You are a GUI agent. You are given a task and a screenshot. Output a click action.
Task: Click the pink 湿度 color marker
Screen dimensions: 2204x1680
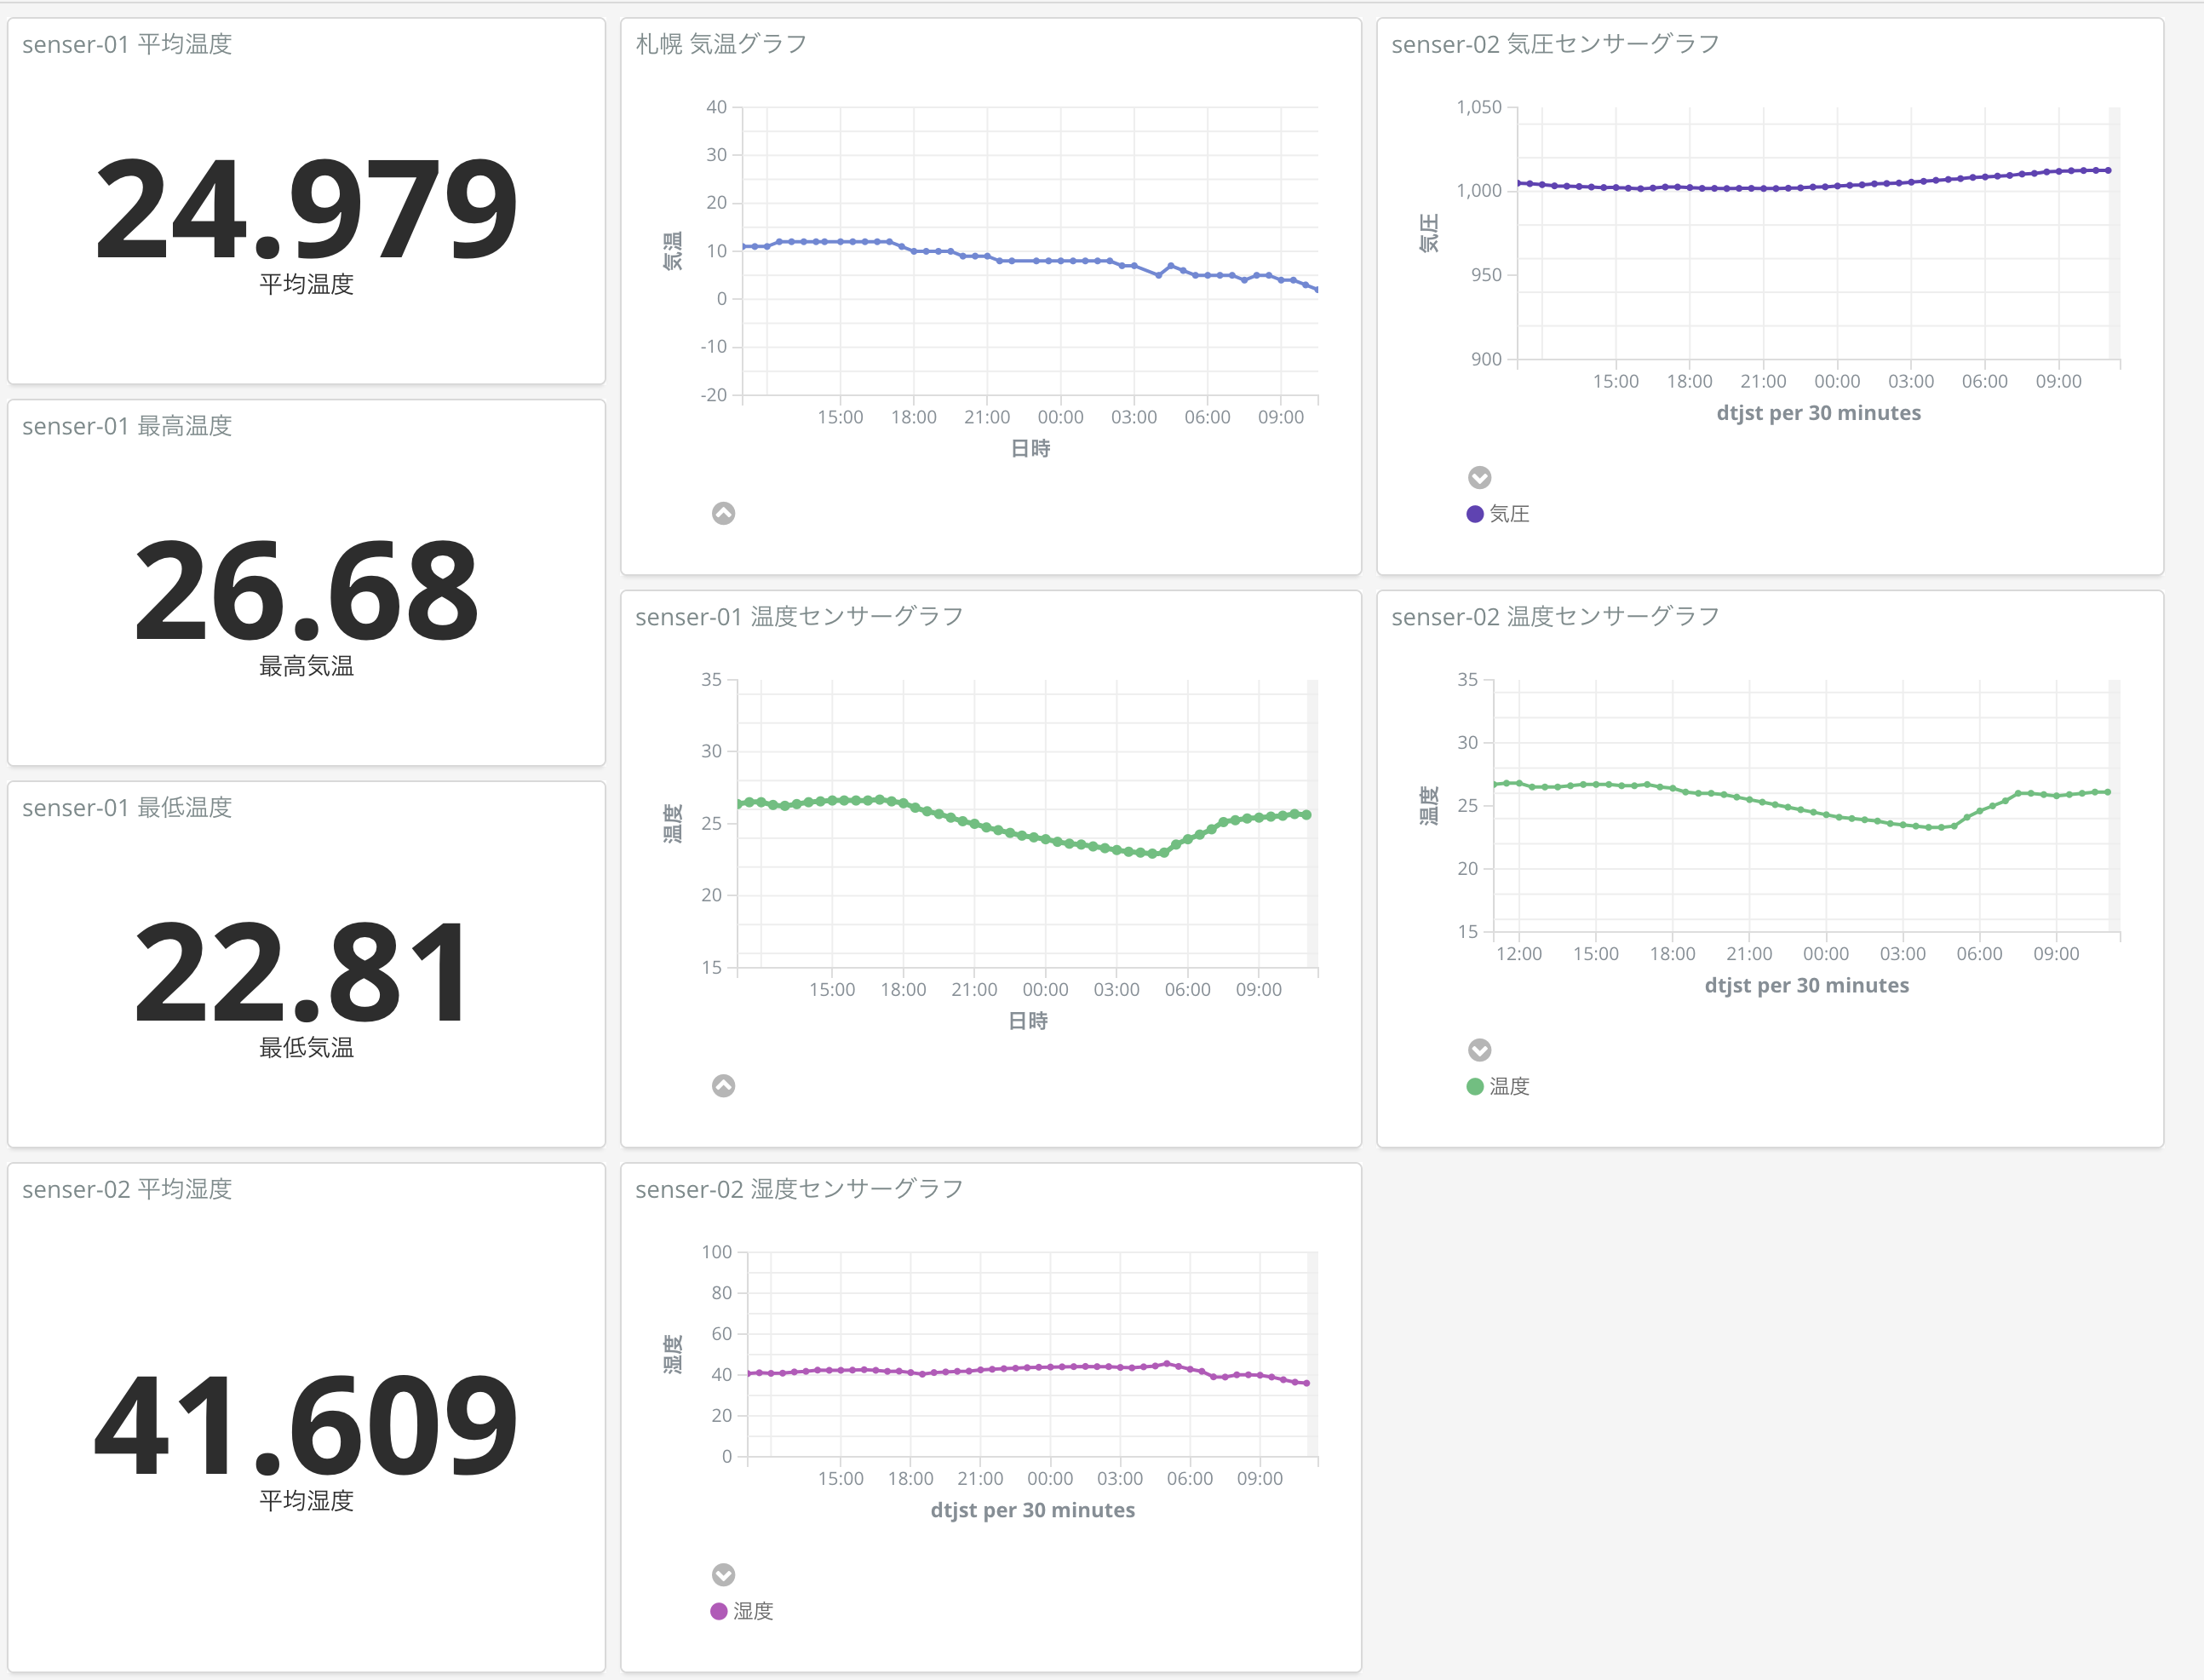(718, 1611)
